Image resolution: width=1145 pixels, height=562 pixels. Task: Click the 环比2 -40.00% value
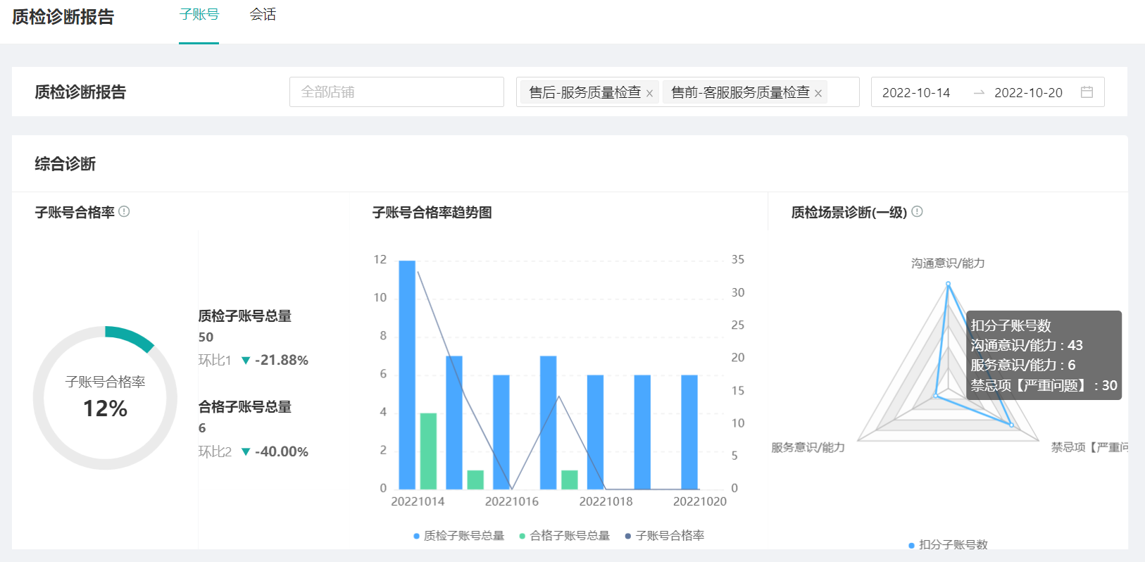coord(282,451)
